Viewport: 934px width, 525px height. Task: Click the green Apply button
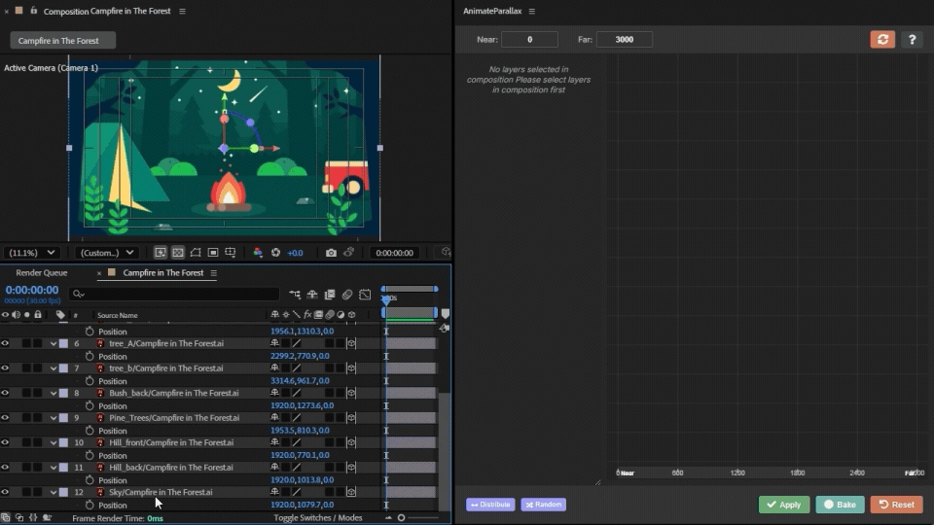tap(784, 505)
